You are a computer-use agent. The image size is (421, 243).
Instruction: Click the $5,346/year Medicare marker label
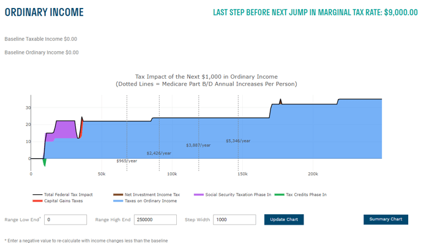(x=238, y=141)
